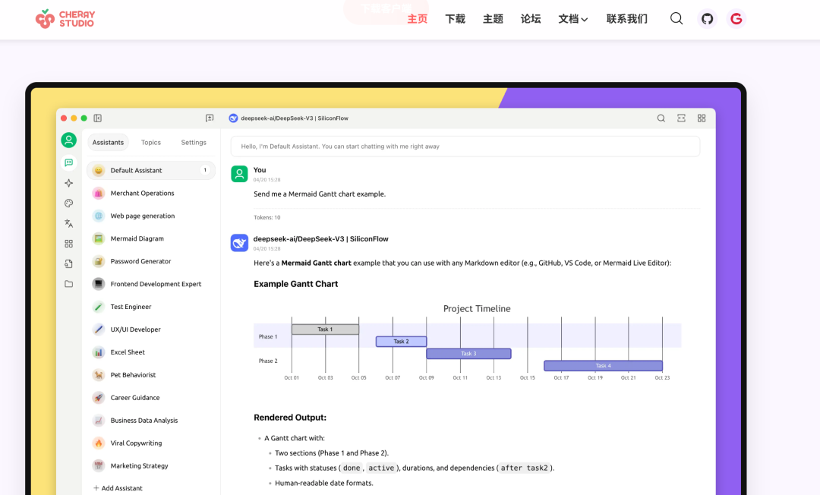The height and width of the screenshot is (495, 820).
Task: Click the Excel Sheet chart icon
Action: tap(98, 352)
